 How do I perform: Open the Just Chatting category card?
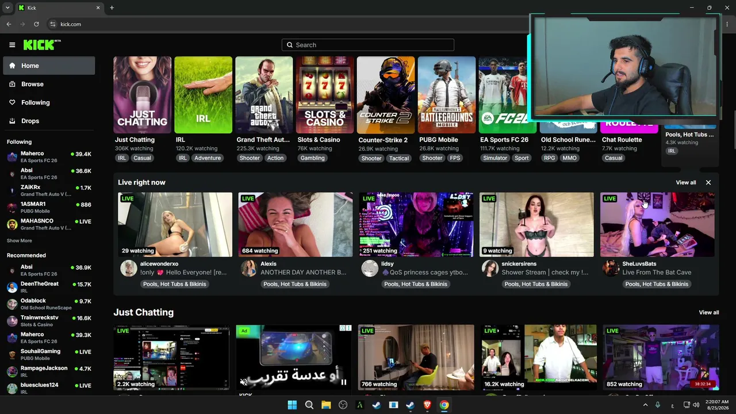point(142,95)
